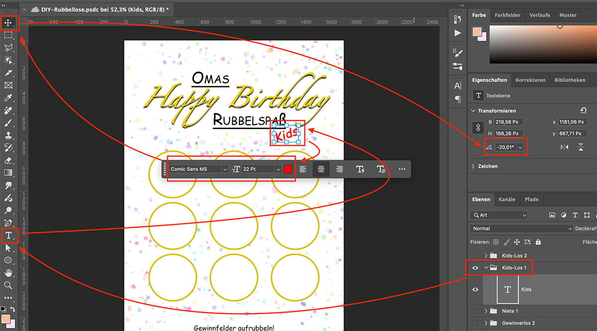
Task: Open the Actions panel play icon
Action: click(x=458, y=33)
